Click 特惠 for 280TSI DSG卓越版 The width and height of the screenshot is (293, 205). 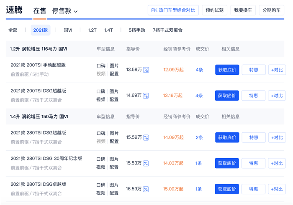[x=253, y=189]
